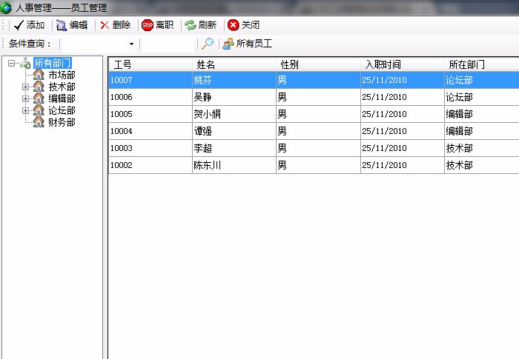Click the red circle 关闭 icon
Image resolution: width=519 pixels, height=359 pixels.
[x=234, y=25]
